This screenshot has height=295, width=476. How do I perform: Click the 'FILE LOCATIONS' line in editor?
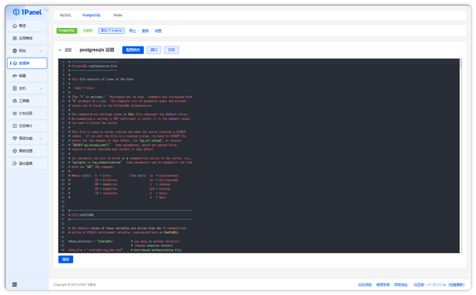coord(82,215)
